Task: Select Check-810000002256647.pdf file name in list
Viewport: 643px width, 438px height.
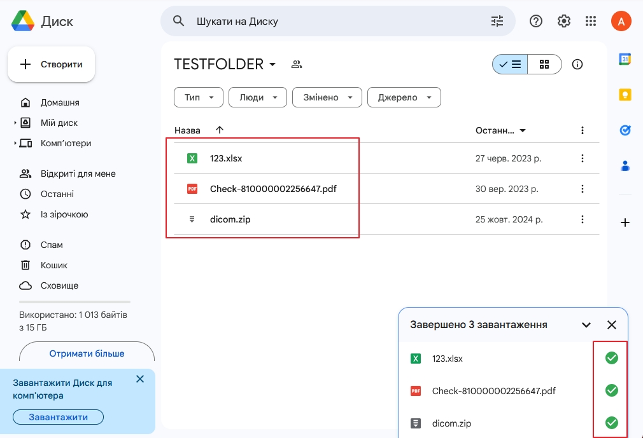Action: (273, 189)
